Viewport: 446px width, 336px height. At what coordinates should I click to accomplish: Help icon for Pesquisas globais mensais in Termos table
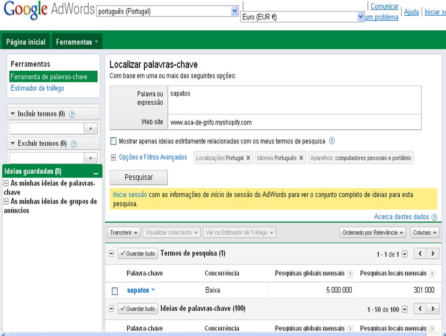[x=350, y=274]
